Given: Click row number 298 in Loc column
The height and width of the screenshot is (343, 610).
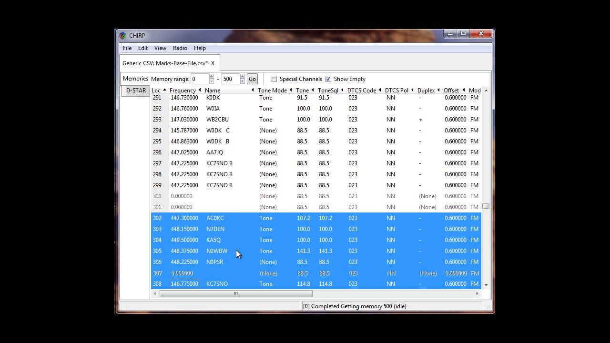Looking at the screenshot, I should pos(157,174).
